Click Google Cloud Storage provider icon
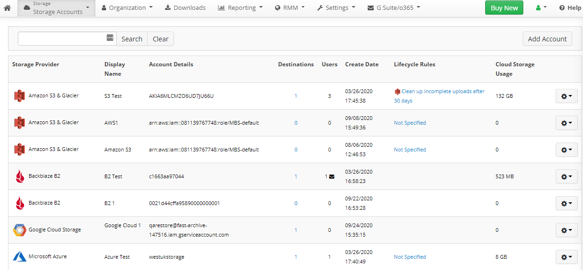 click(19, 230)
